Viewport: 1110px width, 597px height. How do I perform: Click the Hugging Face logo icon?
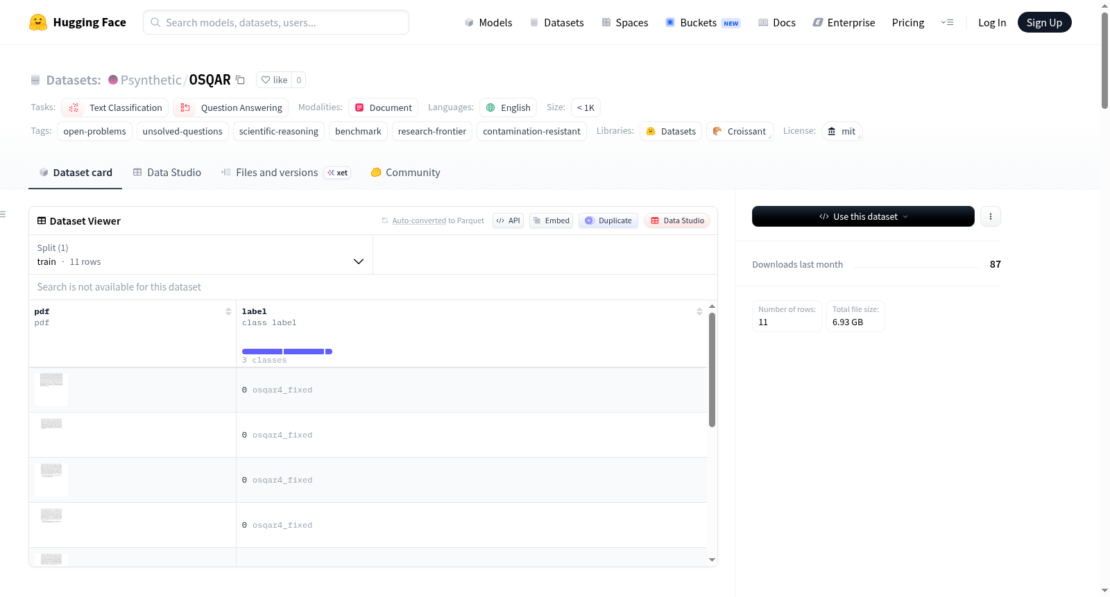[x=38, y=22]
